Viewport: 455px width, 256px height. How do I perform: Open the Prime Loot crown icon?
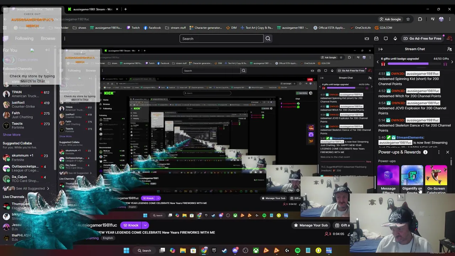click(x=367, y=38)
